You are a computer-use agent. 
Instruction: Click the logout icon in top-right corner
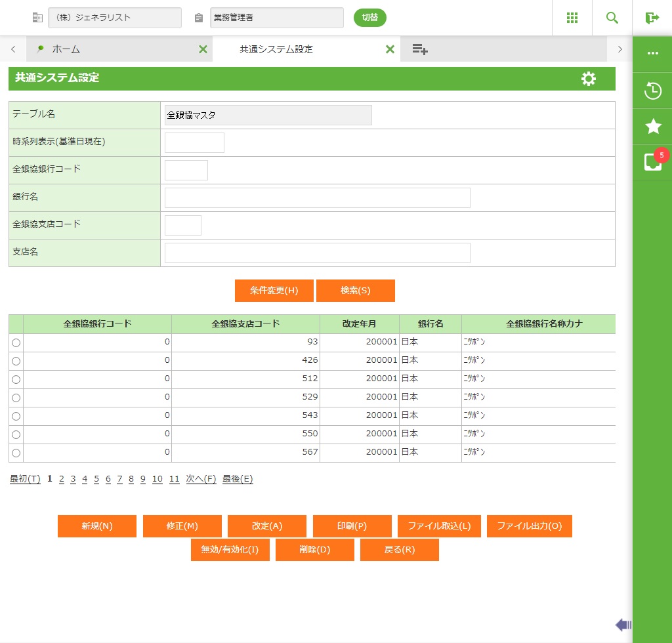[x=652, y=18]
